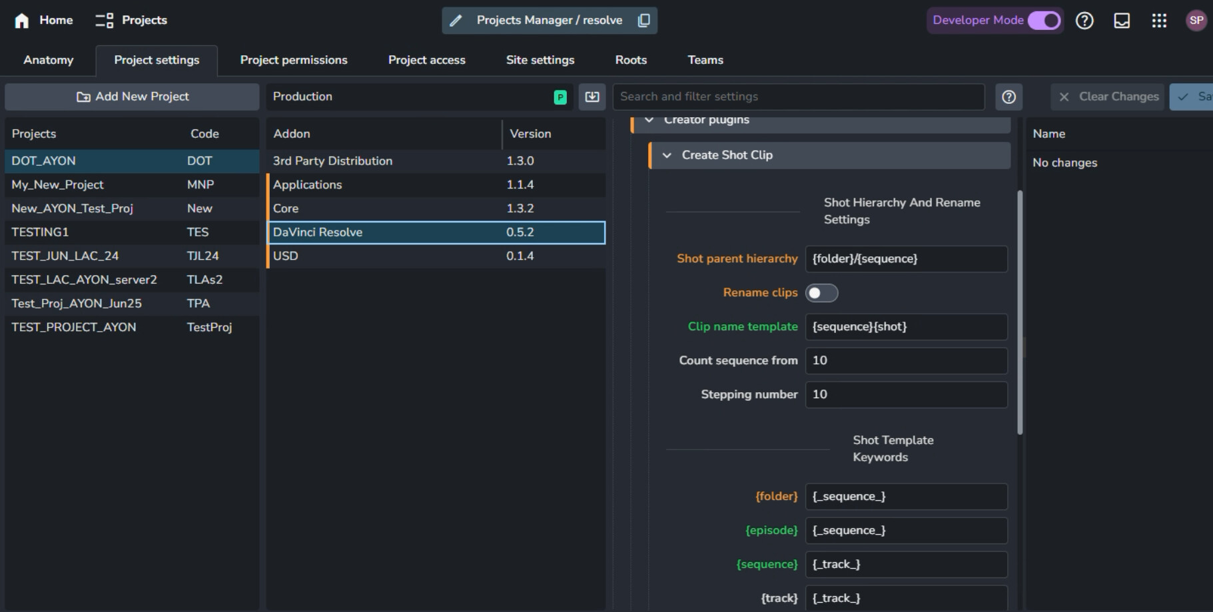
Task: Toggle Developer Mode switch off
Action: (x=1043, y=21)
